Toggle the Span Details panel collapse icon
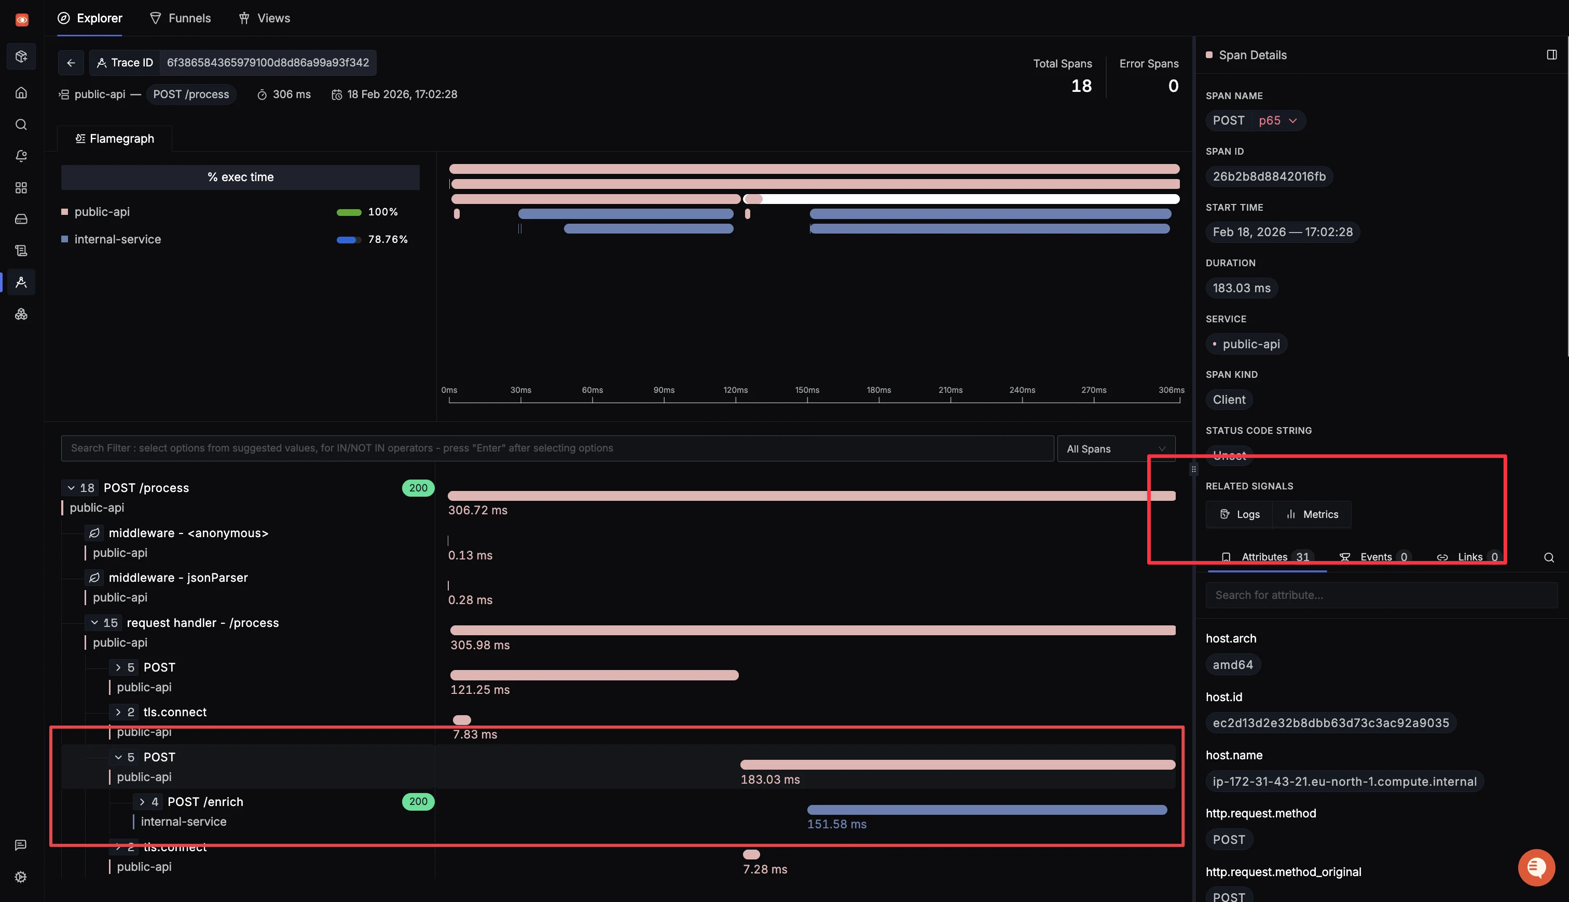 (x=1552, y=54)
